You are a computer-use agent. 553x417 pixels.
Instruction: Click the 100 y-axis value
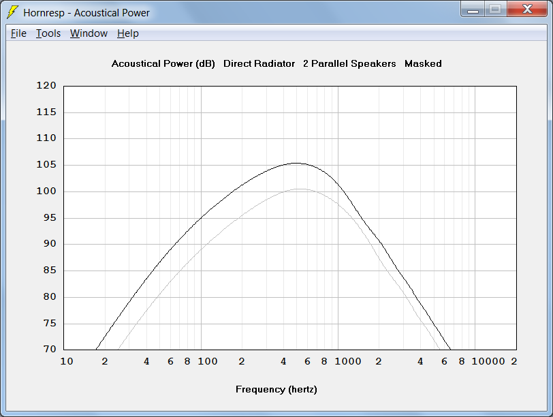(x=46, y=191)
